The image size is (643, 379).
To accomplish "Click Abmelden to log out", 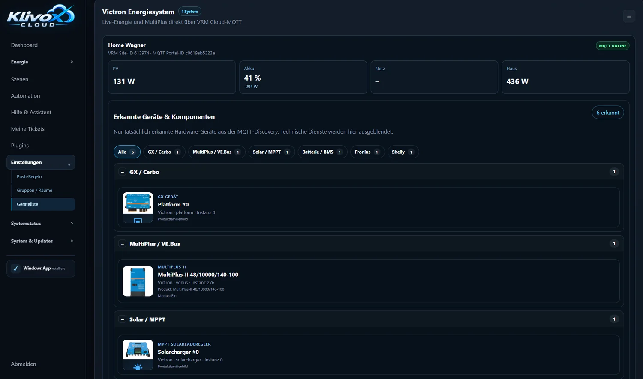I will [x=24, y=364].
